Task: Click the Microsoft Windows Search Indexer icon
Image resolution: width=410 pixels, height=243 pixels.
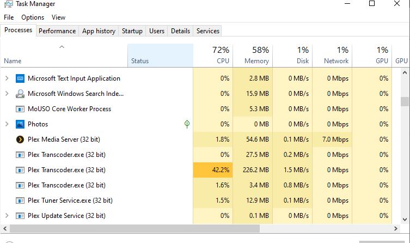Action: tap(20, 94)
